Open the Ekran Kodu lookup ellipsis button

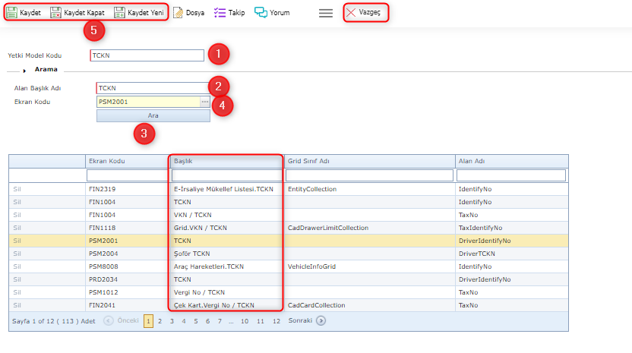coord(204,102)
